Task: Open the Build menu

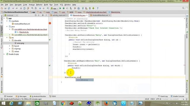Action: coord(46,5)
